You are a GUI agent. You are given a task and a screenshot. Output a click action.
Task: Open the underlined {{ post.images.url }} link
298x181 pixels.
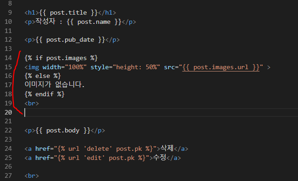tap(221, 67)
